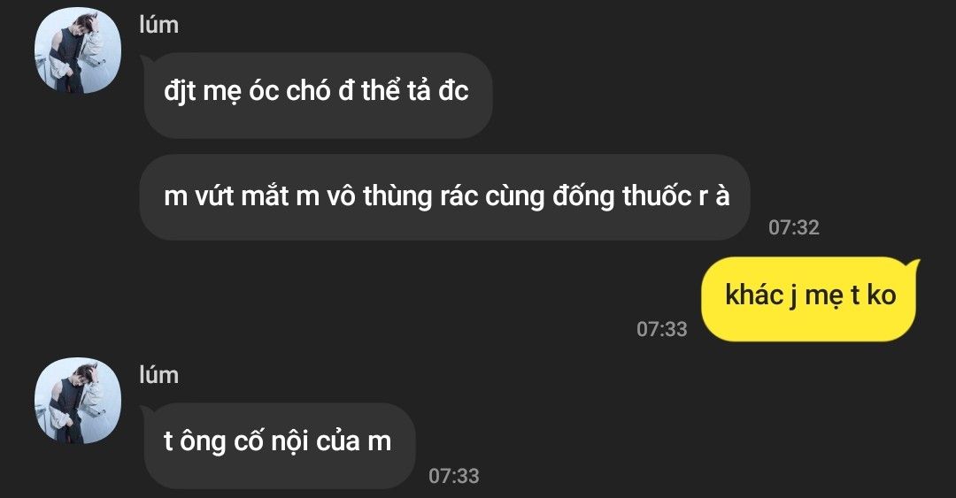
Task: Click the word "đống" in the second message
Action: [583, 197]
